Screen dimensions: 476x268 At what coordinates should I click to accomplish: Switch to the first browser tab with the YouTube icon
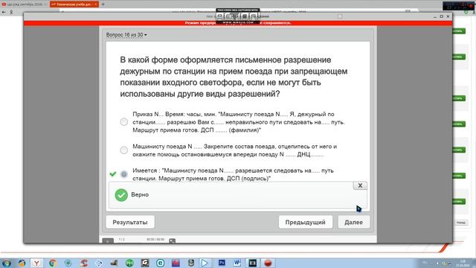pyautogui.click(x=25, y=4)
